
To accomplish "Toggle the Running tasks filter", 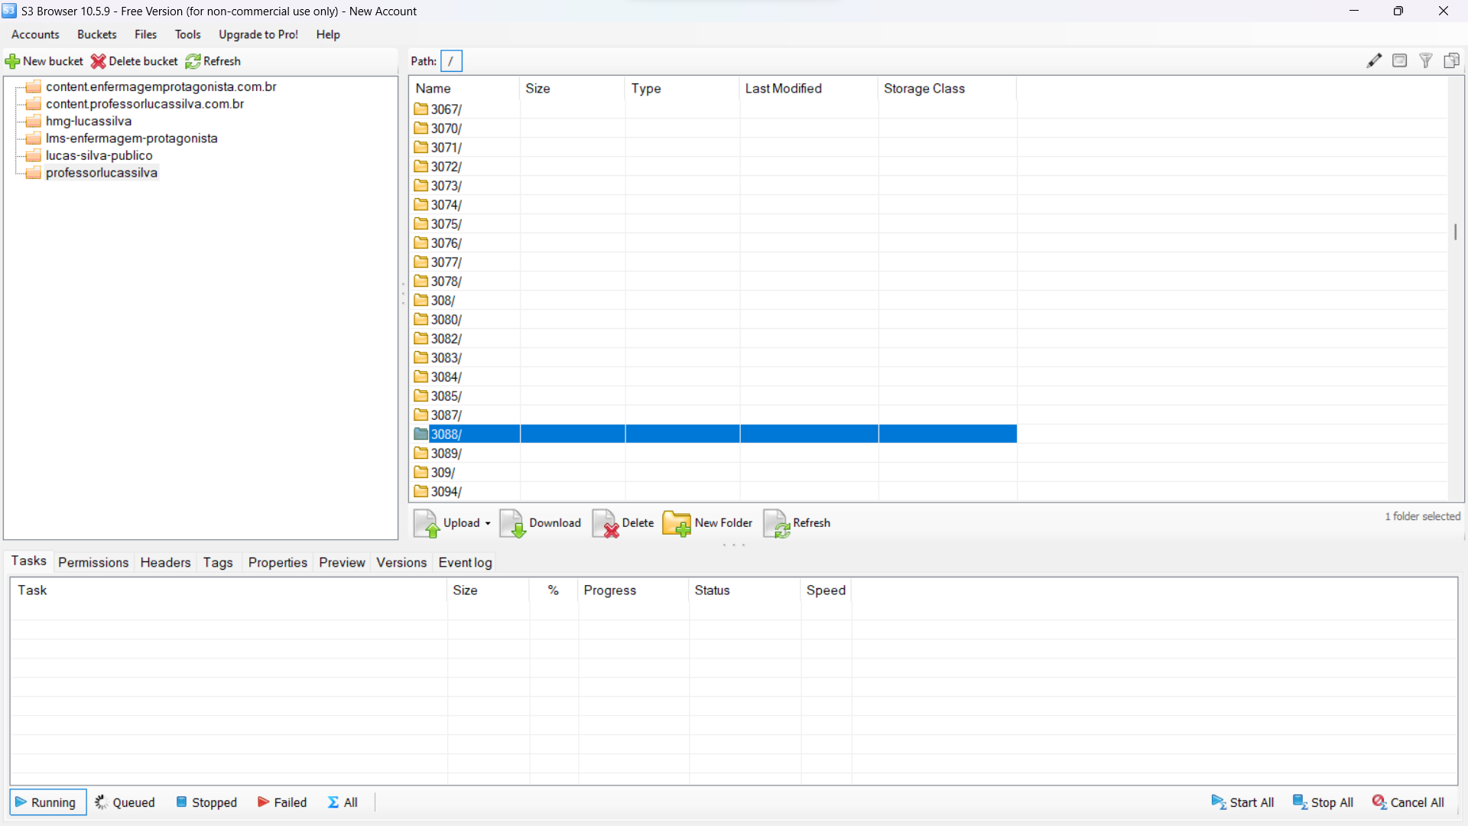I will pos(47,802).
